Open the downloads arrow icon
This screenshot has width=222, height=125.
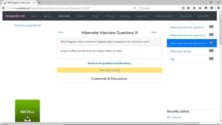tap(194, 8)
